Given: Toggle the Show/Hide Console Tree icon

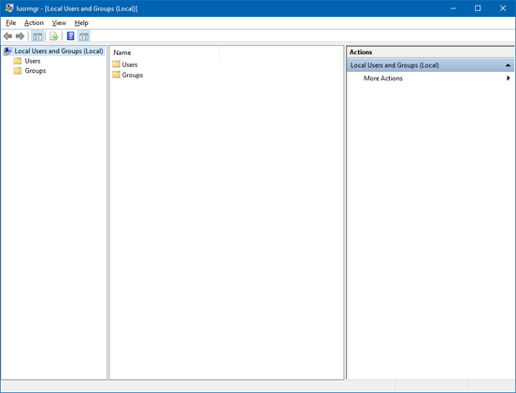Looking at the screenshot, I should (x=37, y=36).
